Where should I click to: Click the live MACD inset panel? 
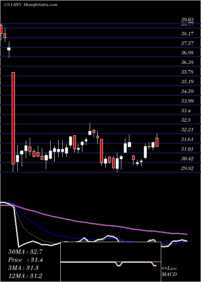tap(111, 262)
